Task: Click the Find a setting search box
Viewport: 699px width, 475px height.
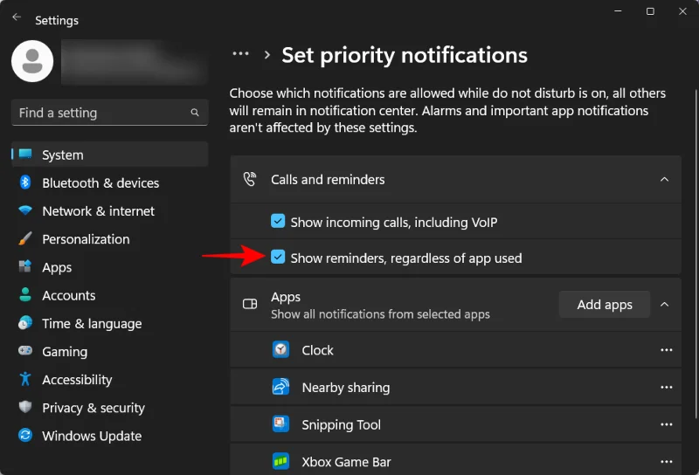Action: click(110, 113)
